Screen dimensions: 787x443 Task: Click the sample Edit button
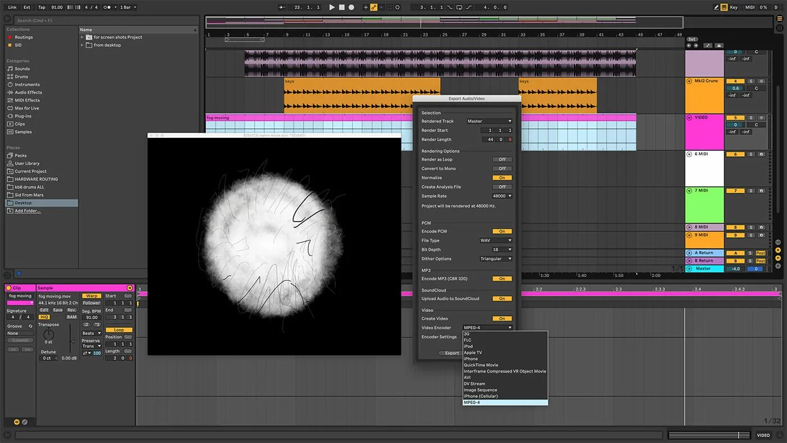[44, 310]
